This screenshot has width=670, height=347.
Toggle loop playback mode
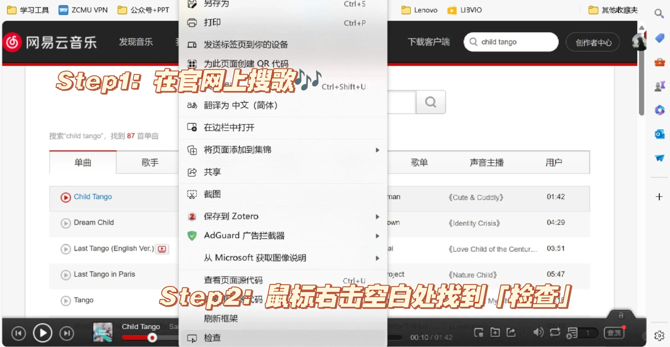pyautogui.click(x=555, y=333)
